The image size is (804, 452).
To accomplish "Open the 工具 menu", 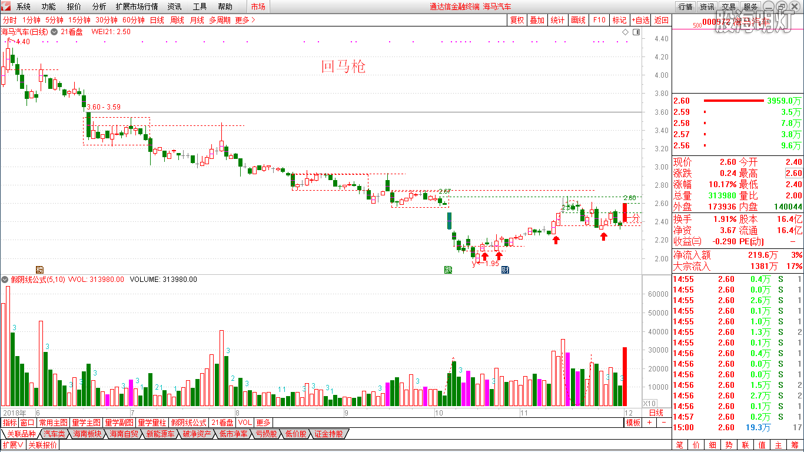I will pos(200,7).
